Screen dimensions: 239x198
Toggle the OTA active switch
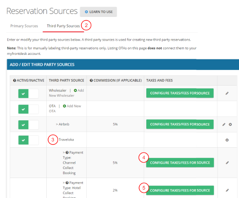28,109
